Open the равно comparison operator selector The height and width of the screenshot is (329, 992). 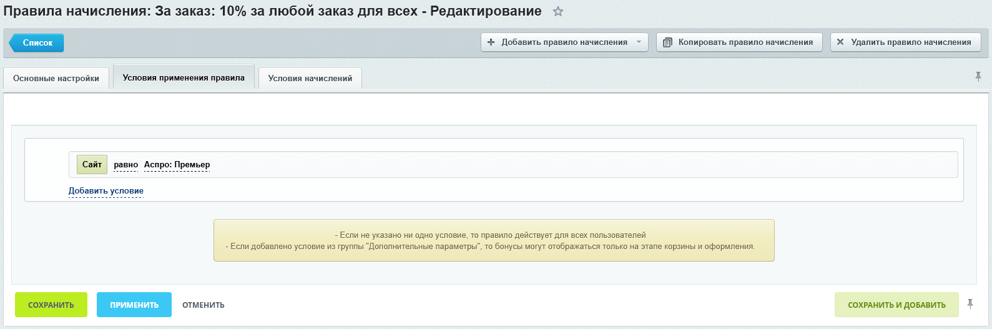(x=125, y=165)
